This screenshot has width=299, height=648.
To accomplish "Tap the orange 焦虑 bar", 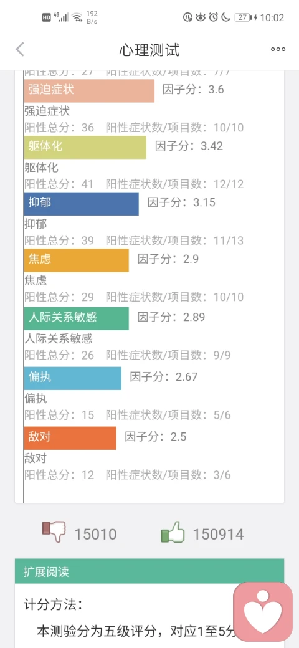I will pyautogui.click(x=77, y=260).
